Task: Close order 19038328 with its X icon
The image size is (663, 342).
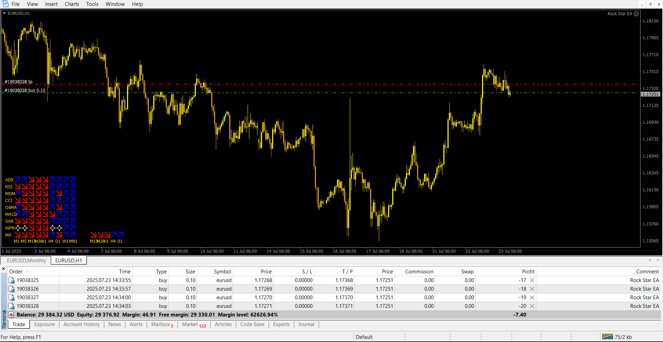Action: [x=532, y=306]
